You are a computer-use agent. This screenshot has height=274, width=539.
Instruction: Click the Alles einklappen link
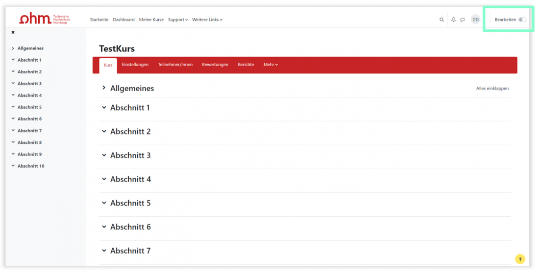coord(492,89)
